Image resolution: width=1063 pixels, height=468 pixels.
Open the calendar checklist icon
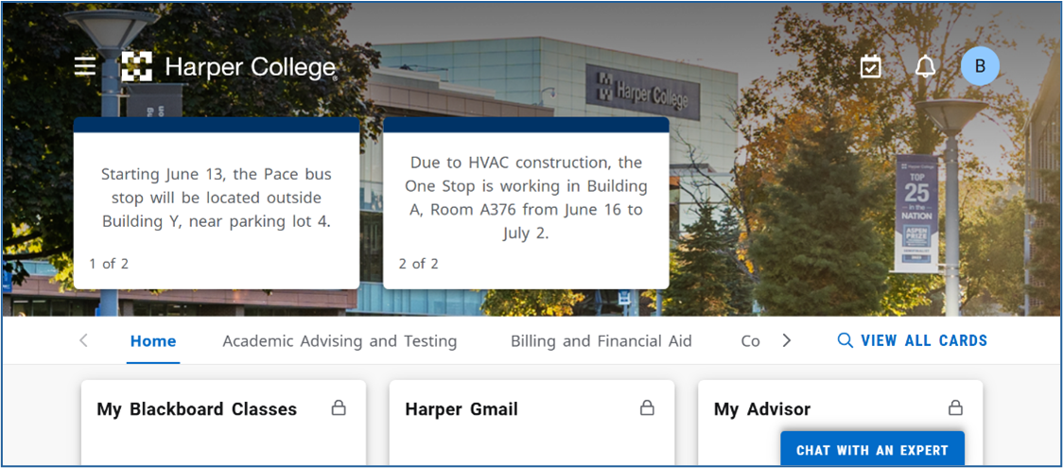coord(870,66)
